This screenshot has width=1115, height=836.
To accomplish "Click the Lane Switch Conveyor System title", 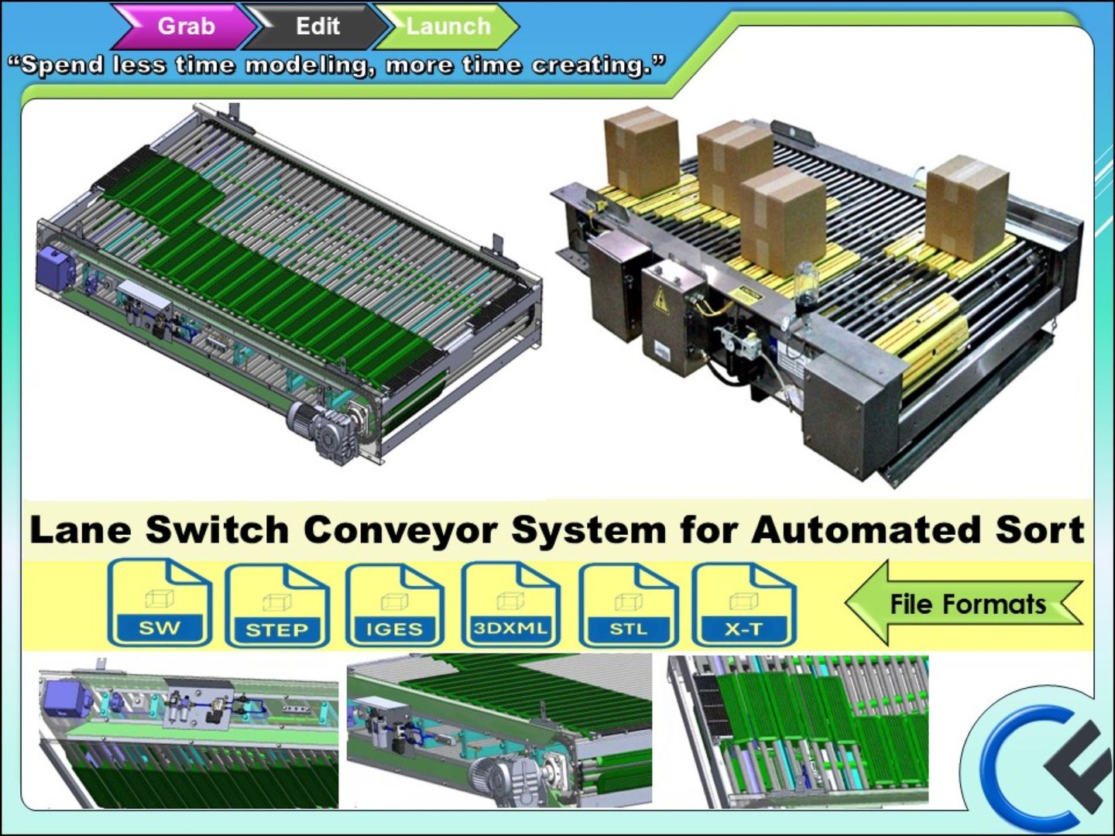I will 557,530.
